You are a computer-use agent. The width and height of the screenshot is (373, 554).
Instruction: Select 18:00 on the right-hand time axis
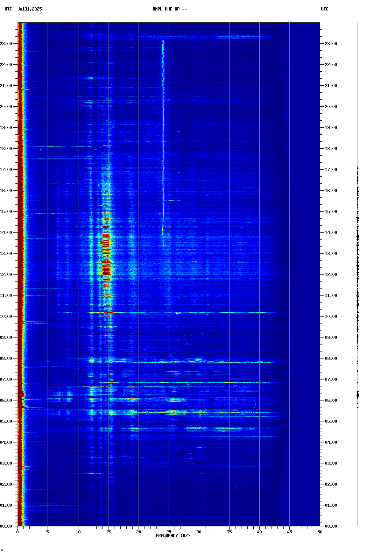tap(331, 149)
